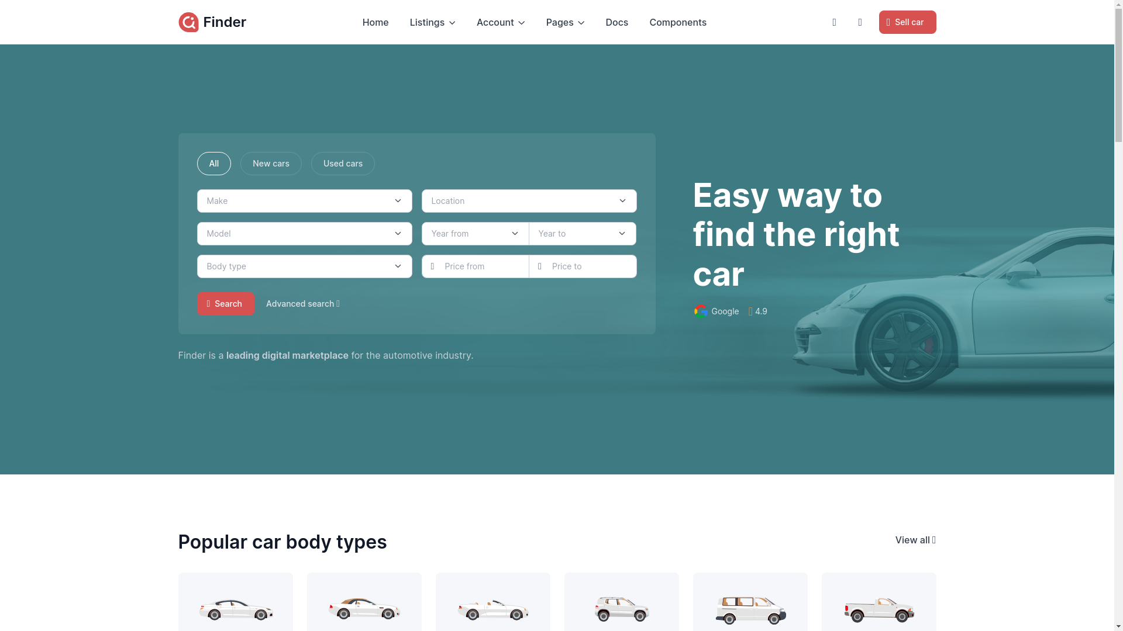Click the Price from input field
Viewport: 1123px width, 631px height.
[x=476, y=266]
